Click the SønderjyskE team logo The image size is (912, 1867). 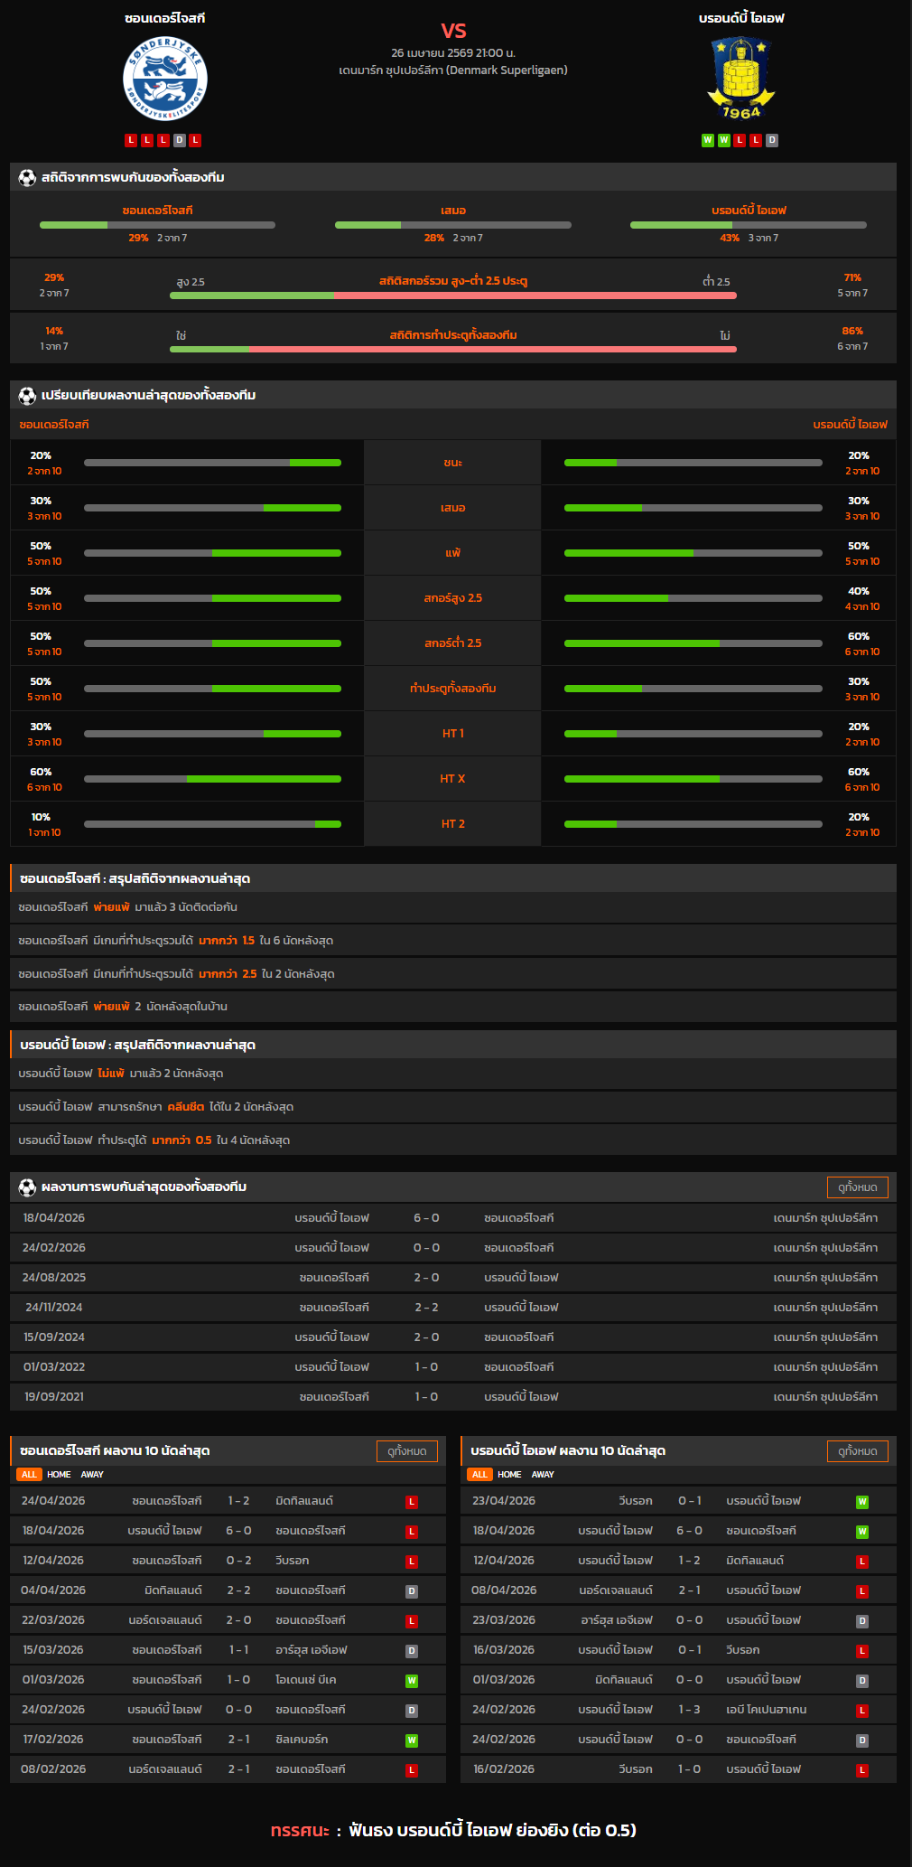coord(164,80)
